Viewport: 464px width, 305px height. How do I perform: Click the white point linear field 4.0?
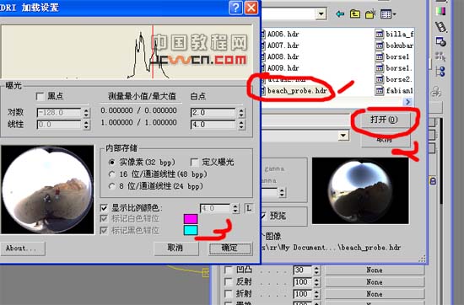(x=214, y=125)
